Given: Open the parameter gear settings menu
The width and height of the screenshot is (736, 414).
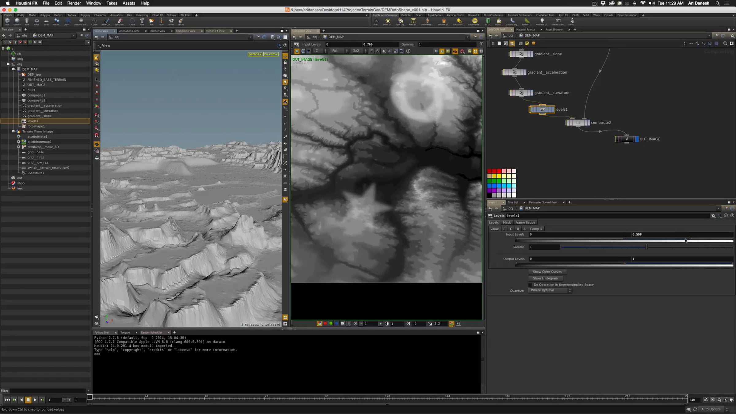Looking at the screenshot, I should point(713,216).
